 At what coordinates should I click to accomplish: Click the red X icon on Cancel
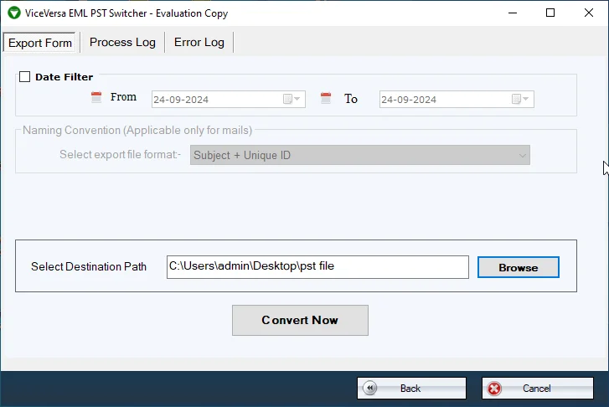coord(494,389)
